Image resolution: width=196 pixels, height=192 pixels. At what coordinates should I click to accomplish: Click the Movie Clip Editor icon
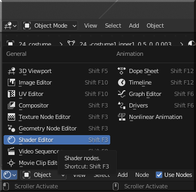tap(11, 163)
